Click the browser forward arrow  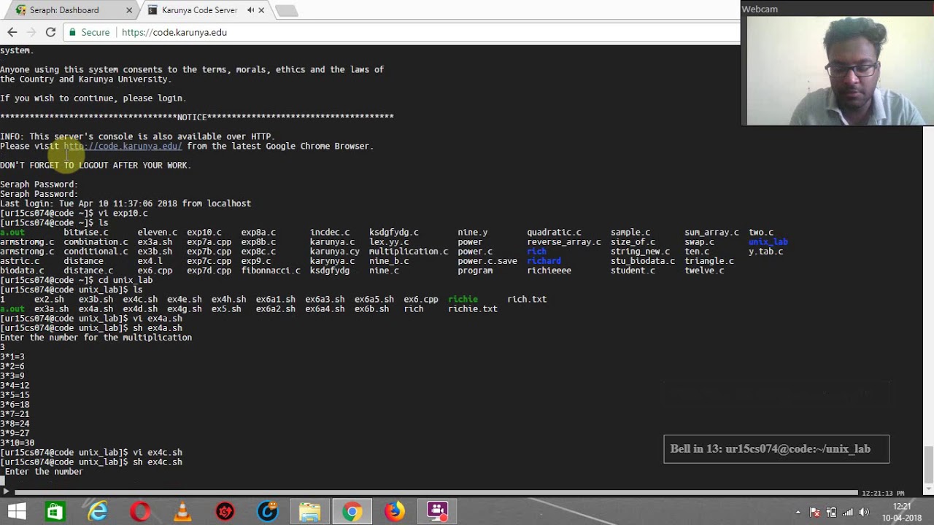pyautogui.click(x=31, y=32)
